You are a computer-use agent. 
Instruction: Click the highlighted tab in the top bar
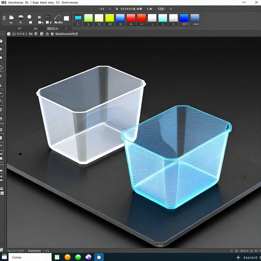pyautogui.click(x=161, y=8)
